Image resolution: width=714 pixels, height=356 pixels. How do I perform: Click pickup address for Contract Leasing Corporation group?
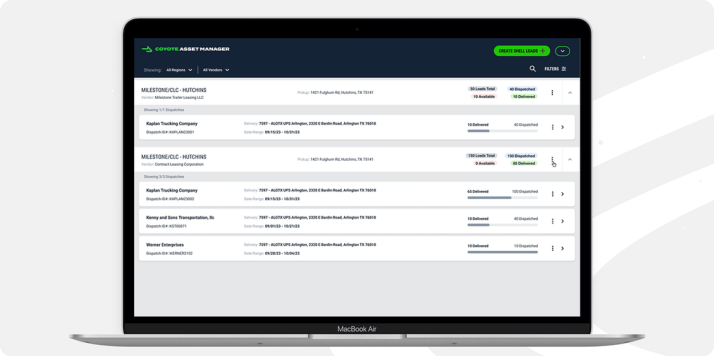point(342,160)
